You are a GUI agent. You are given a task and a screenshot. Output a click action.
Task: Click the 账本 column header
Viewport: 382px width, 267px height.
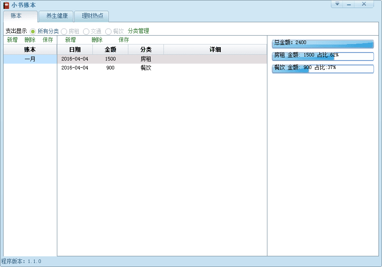(30, 49)
